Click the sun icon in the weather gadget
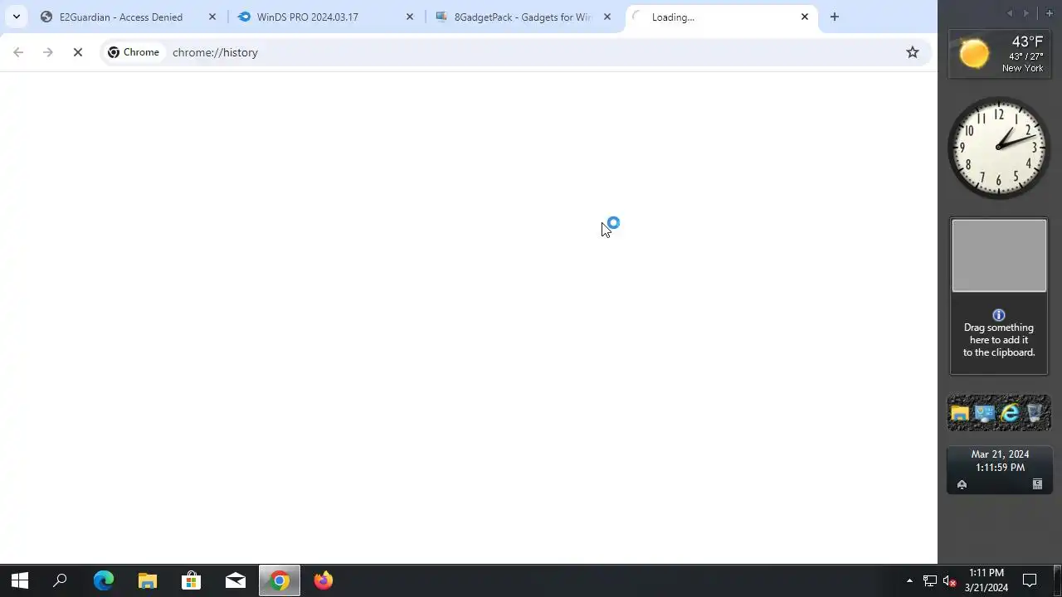The height and width of the screenshot is (597, 1062). (974, 54)
